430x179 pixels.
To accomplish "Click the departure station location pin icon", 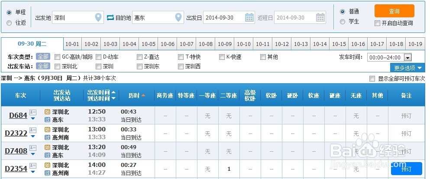I will pos(98,18).
